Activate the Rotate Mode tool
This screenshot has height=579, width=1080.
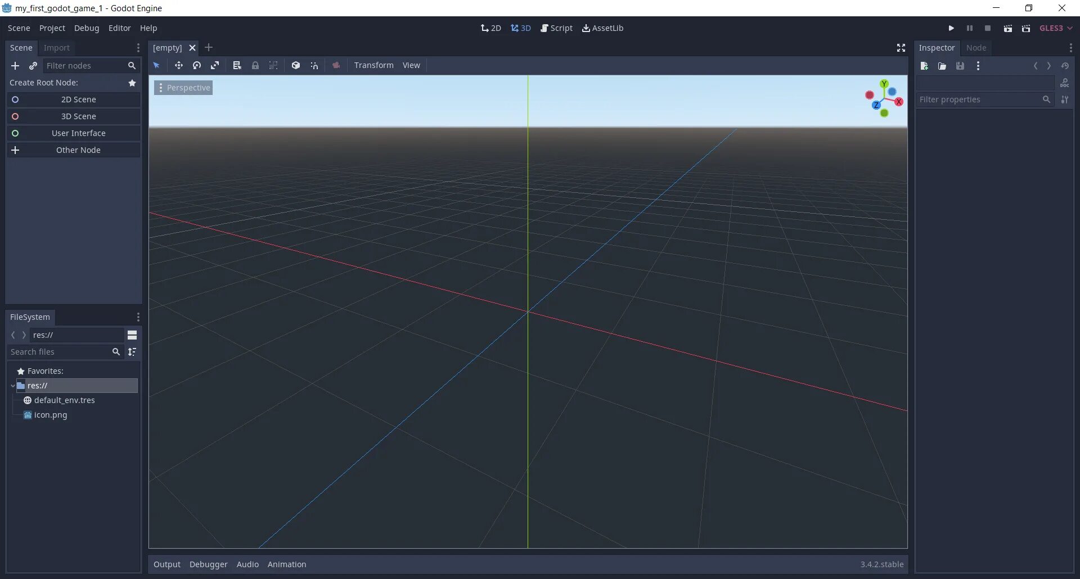pyautogui.click(x=197, y=65)
